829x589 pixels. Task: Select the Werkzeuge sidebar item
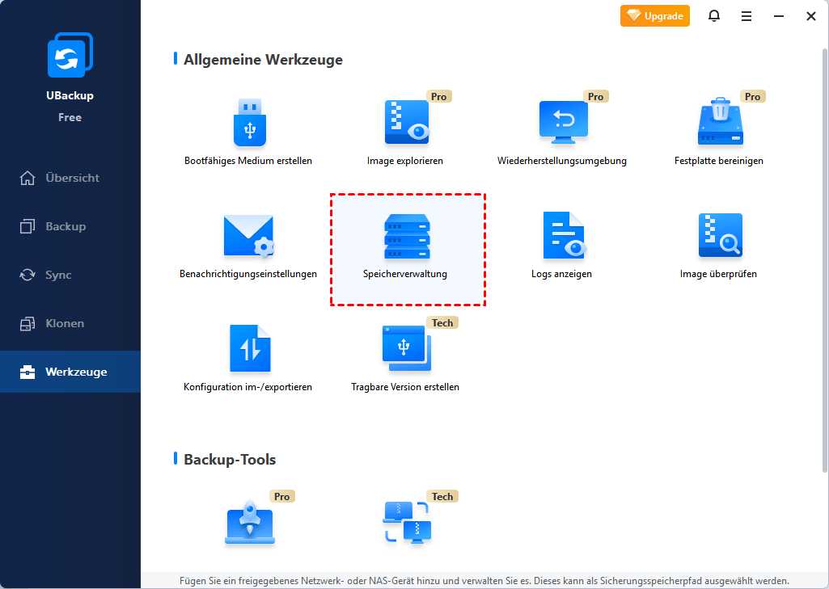(75, 372)
